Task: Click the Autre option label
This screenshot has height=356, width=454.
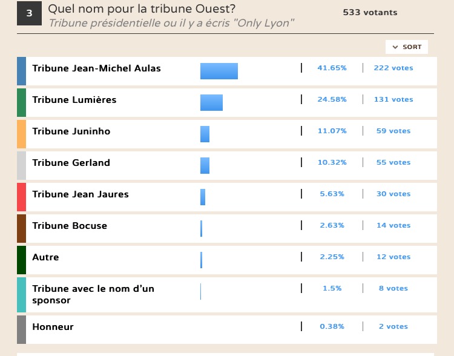Action: click(45, 257)
